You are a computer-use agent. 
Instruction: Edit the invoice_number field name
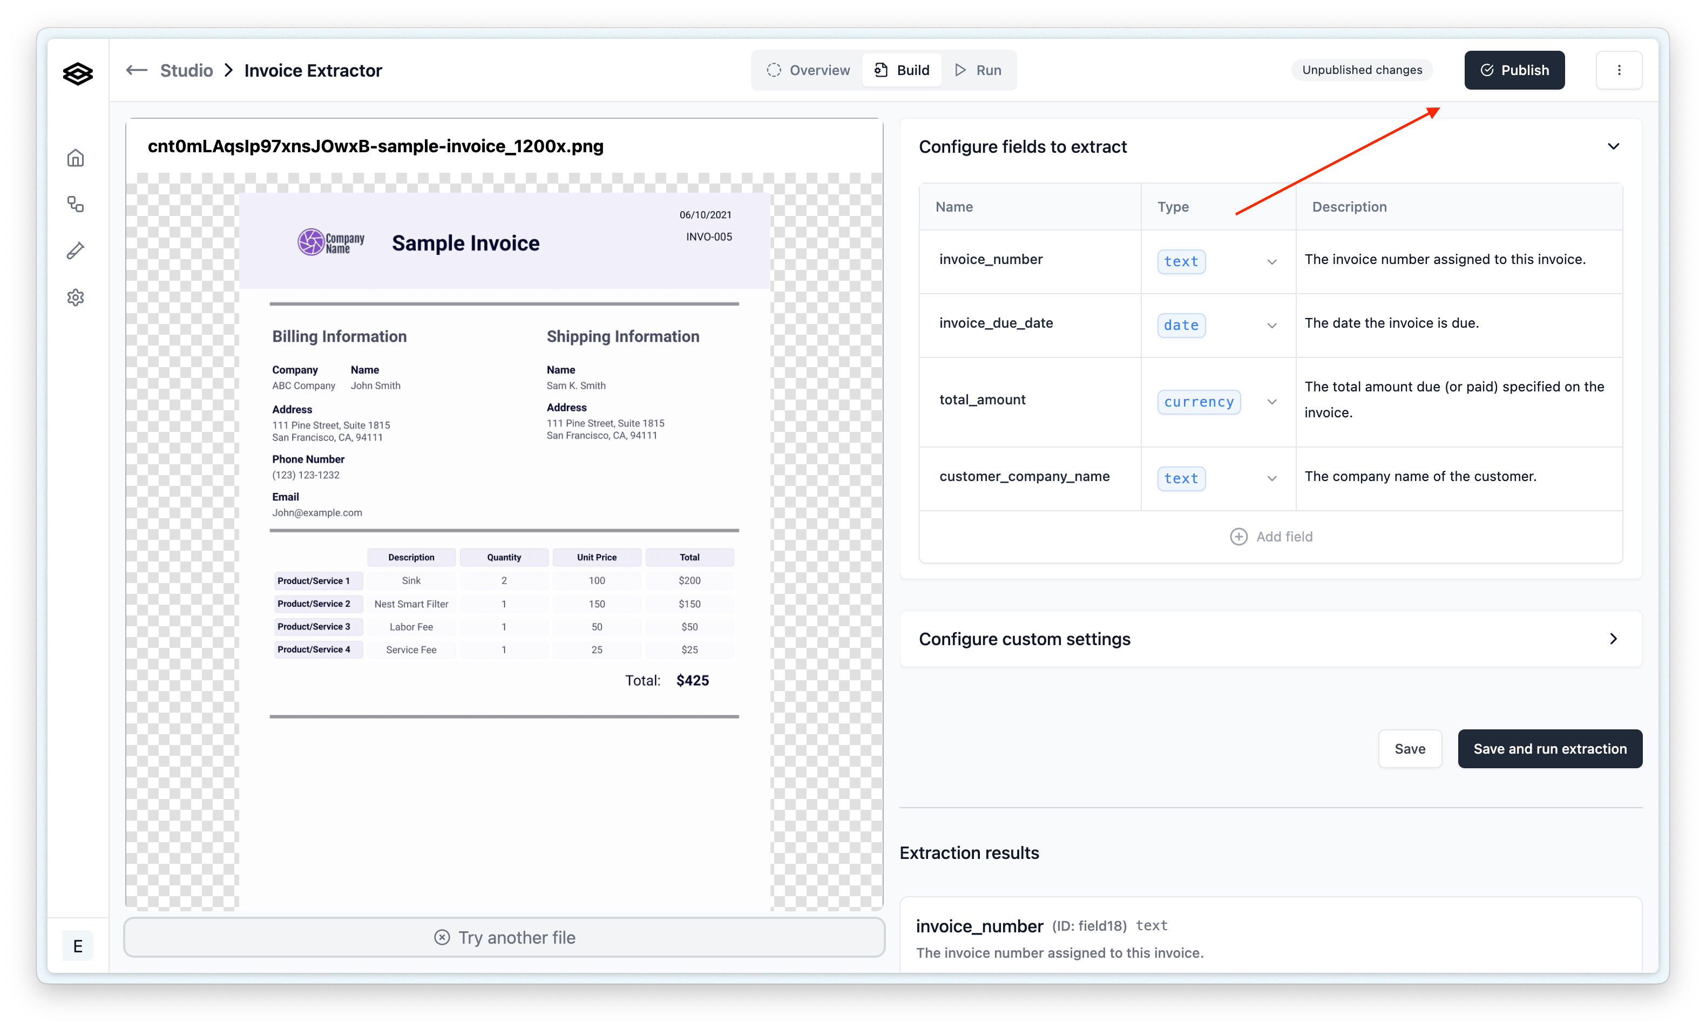[x=990, y=260]
